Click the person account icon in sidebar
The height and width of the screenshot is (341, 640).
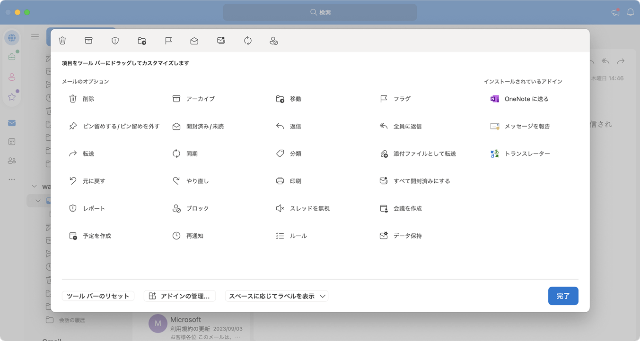pyautogui.click(x=12, y=77)
